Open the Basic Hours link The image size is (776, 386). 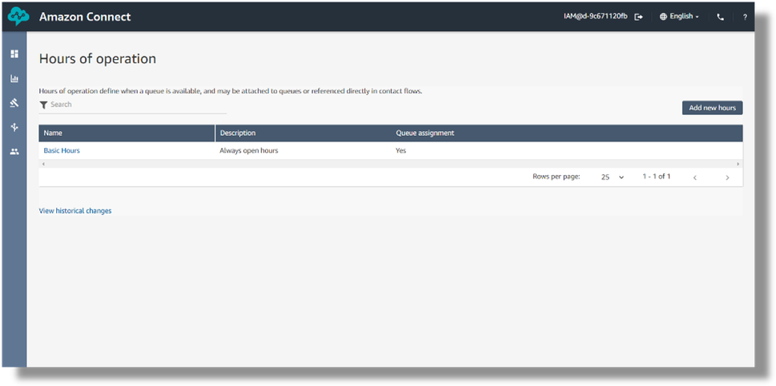pos(62,150)
